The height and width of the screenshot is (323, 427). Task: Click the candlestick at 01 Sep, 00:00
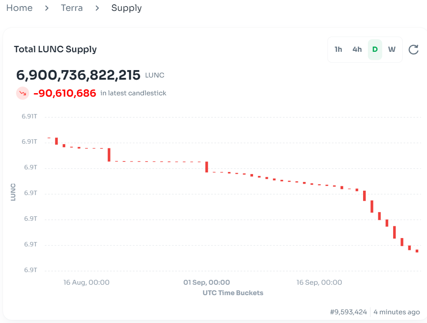pyautogui.click(x=207, y=167)
